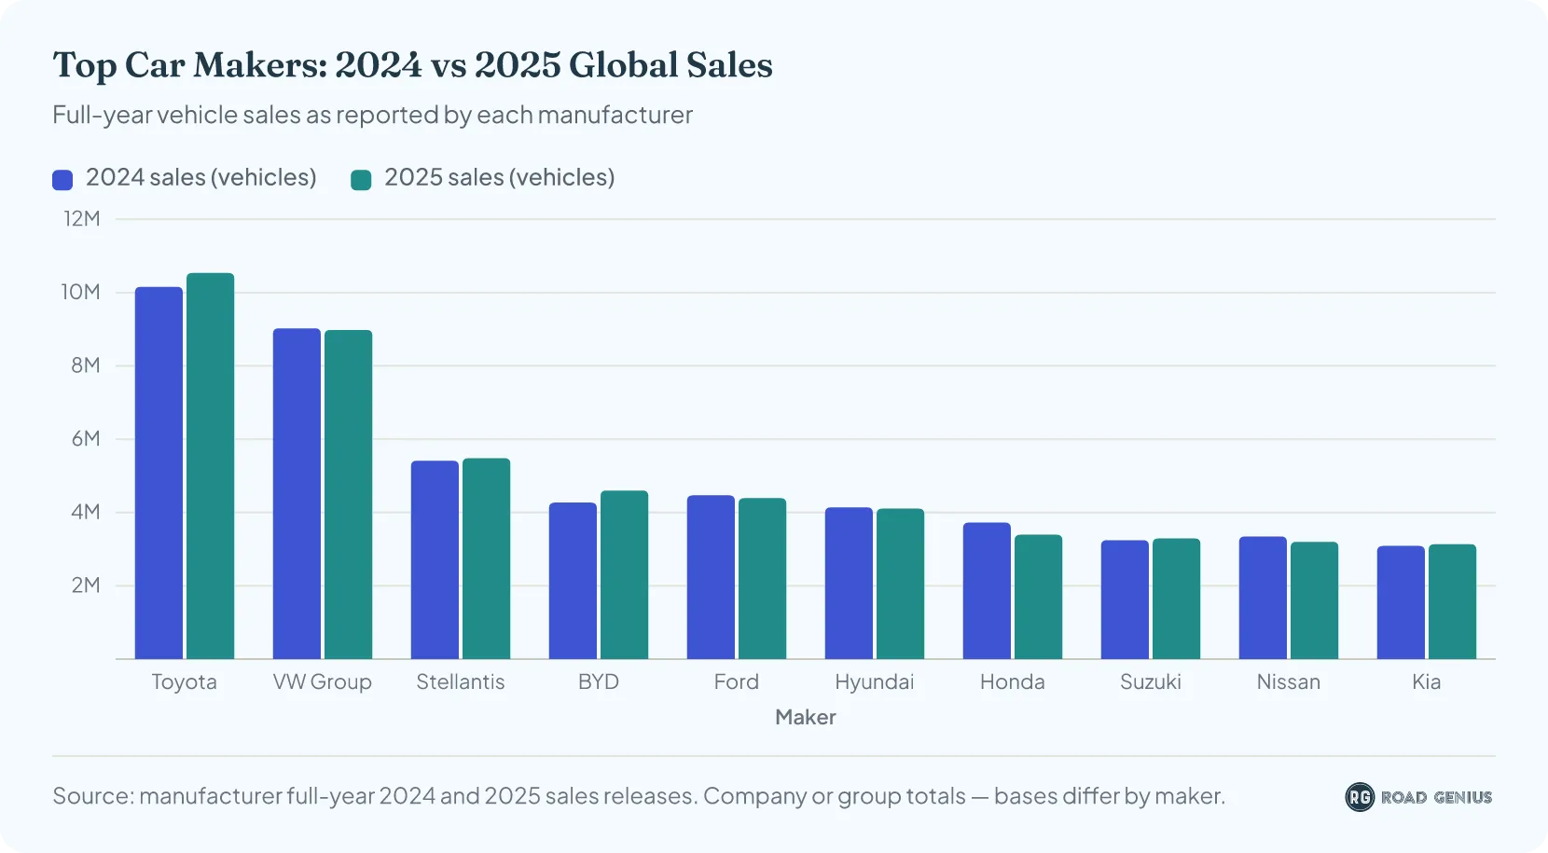Click the Honda 2025 teal bar
The width and height of the screenshot is (1548, 853).
click(1039, 597)
